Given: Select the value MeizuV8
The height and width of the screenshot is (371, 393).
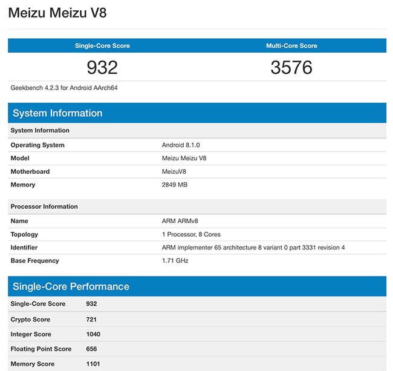Looking at the screenshot, I should click(x=174, y=171).
